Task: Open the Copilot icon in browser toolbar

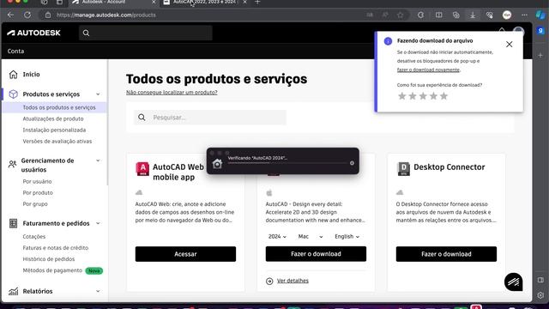Action: point(540,15)
